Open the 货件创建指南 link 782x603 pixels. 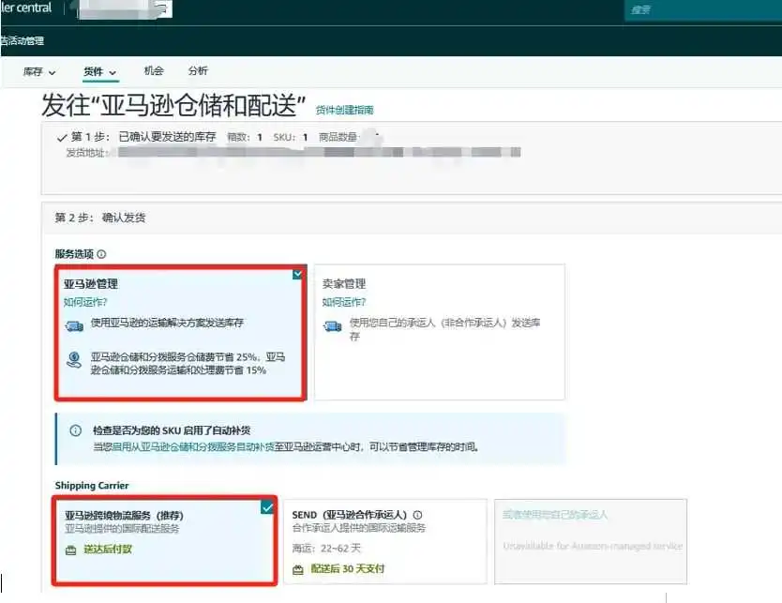345,110
